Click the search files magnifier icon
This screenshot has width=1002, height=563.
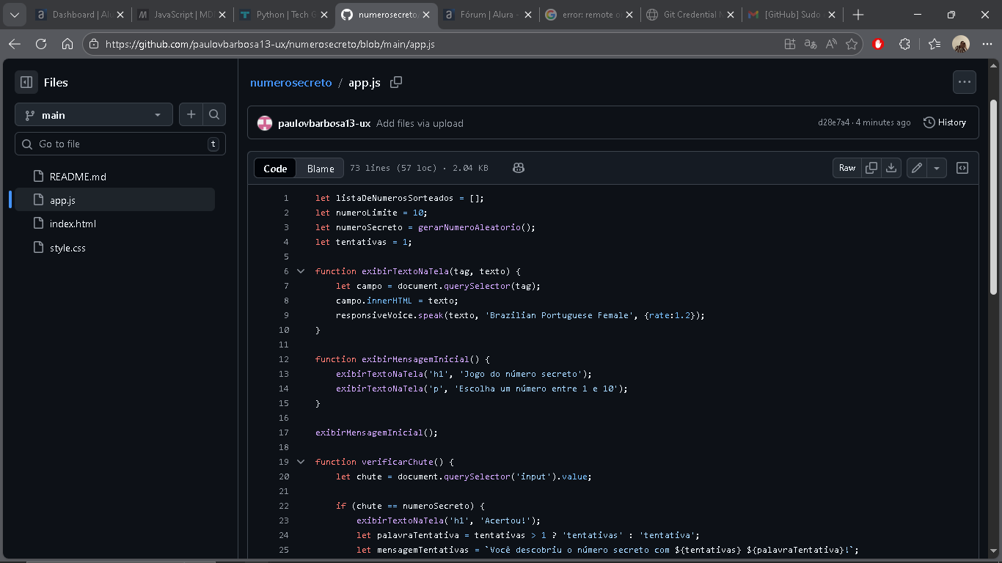tap(213, 114)
